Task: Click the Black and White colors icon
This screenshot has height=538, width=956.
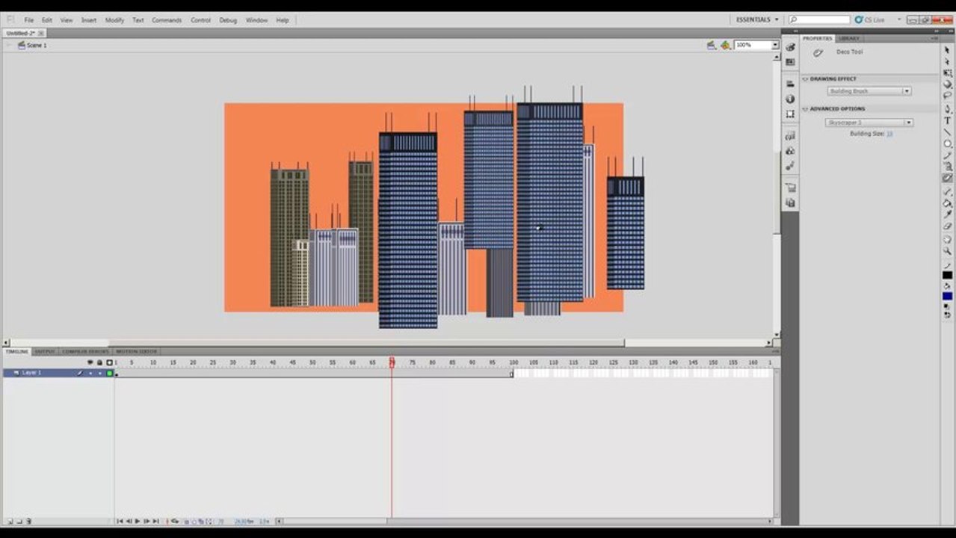Action: 947,307
